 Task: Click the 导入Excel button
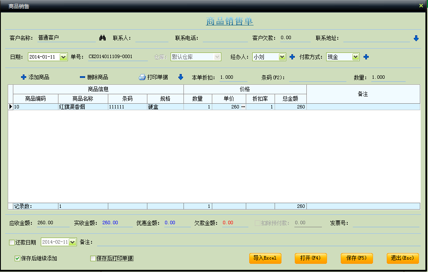click(265, 258)
